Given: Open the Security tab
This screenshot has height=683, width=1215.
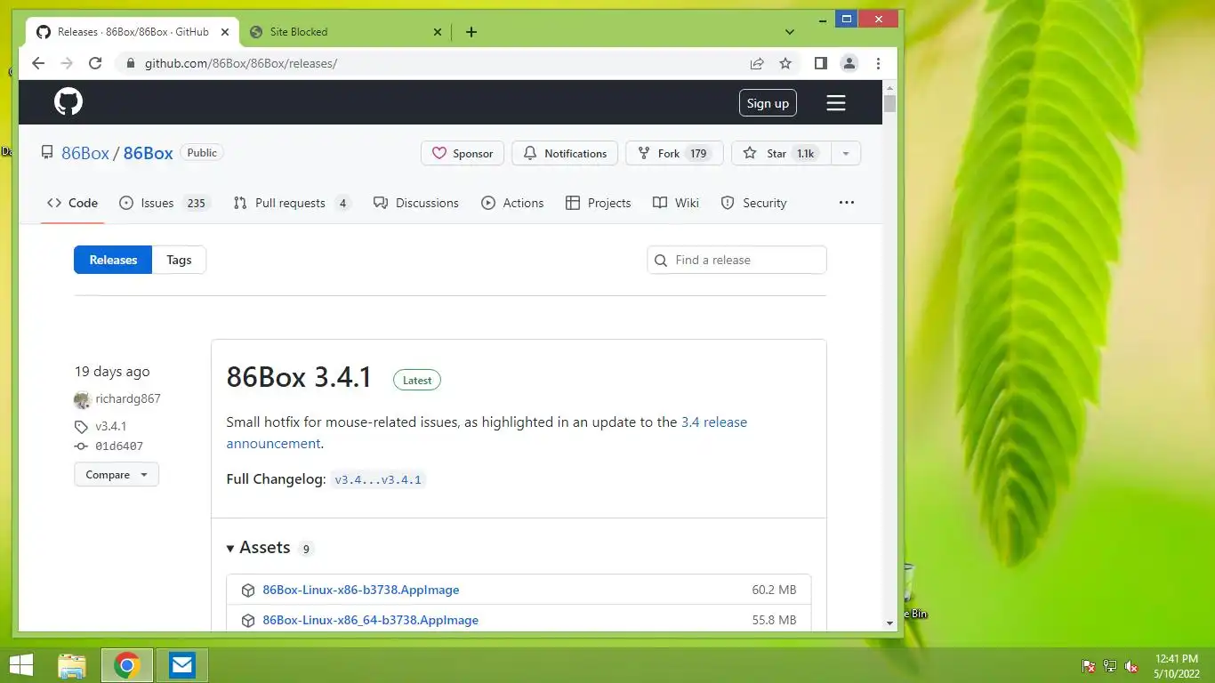Looking at the screenshot, I should (753, 203).
